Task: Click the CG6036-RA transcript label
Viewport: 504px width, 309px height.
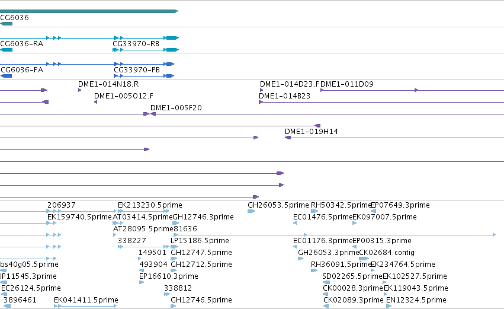Action: coord(21,44)
